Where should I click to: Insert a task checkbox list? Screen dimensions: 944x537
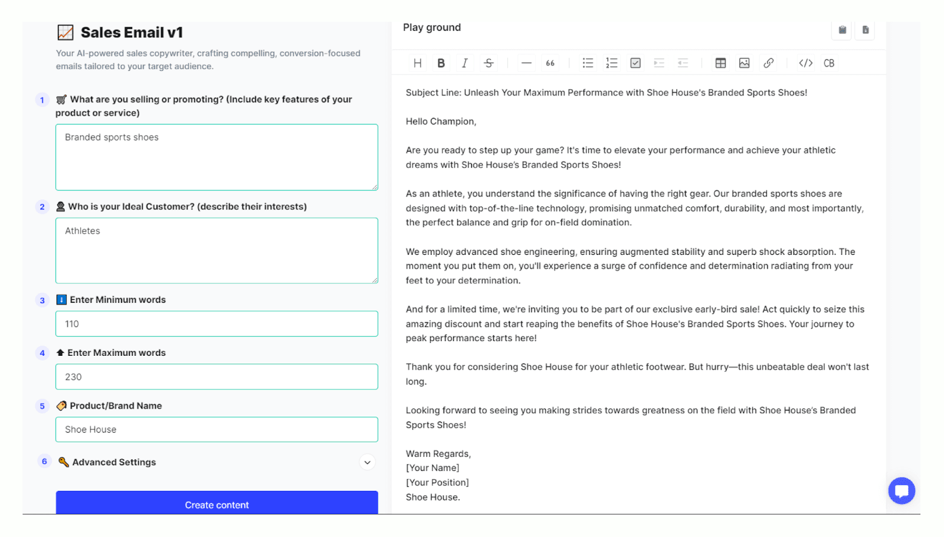pyautogui.click(x=635, y=63)
